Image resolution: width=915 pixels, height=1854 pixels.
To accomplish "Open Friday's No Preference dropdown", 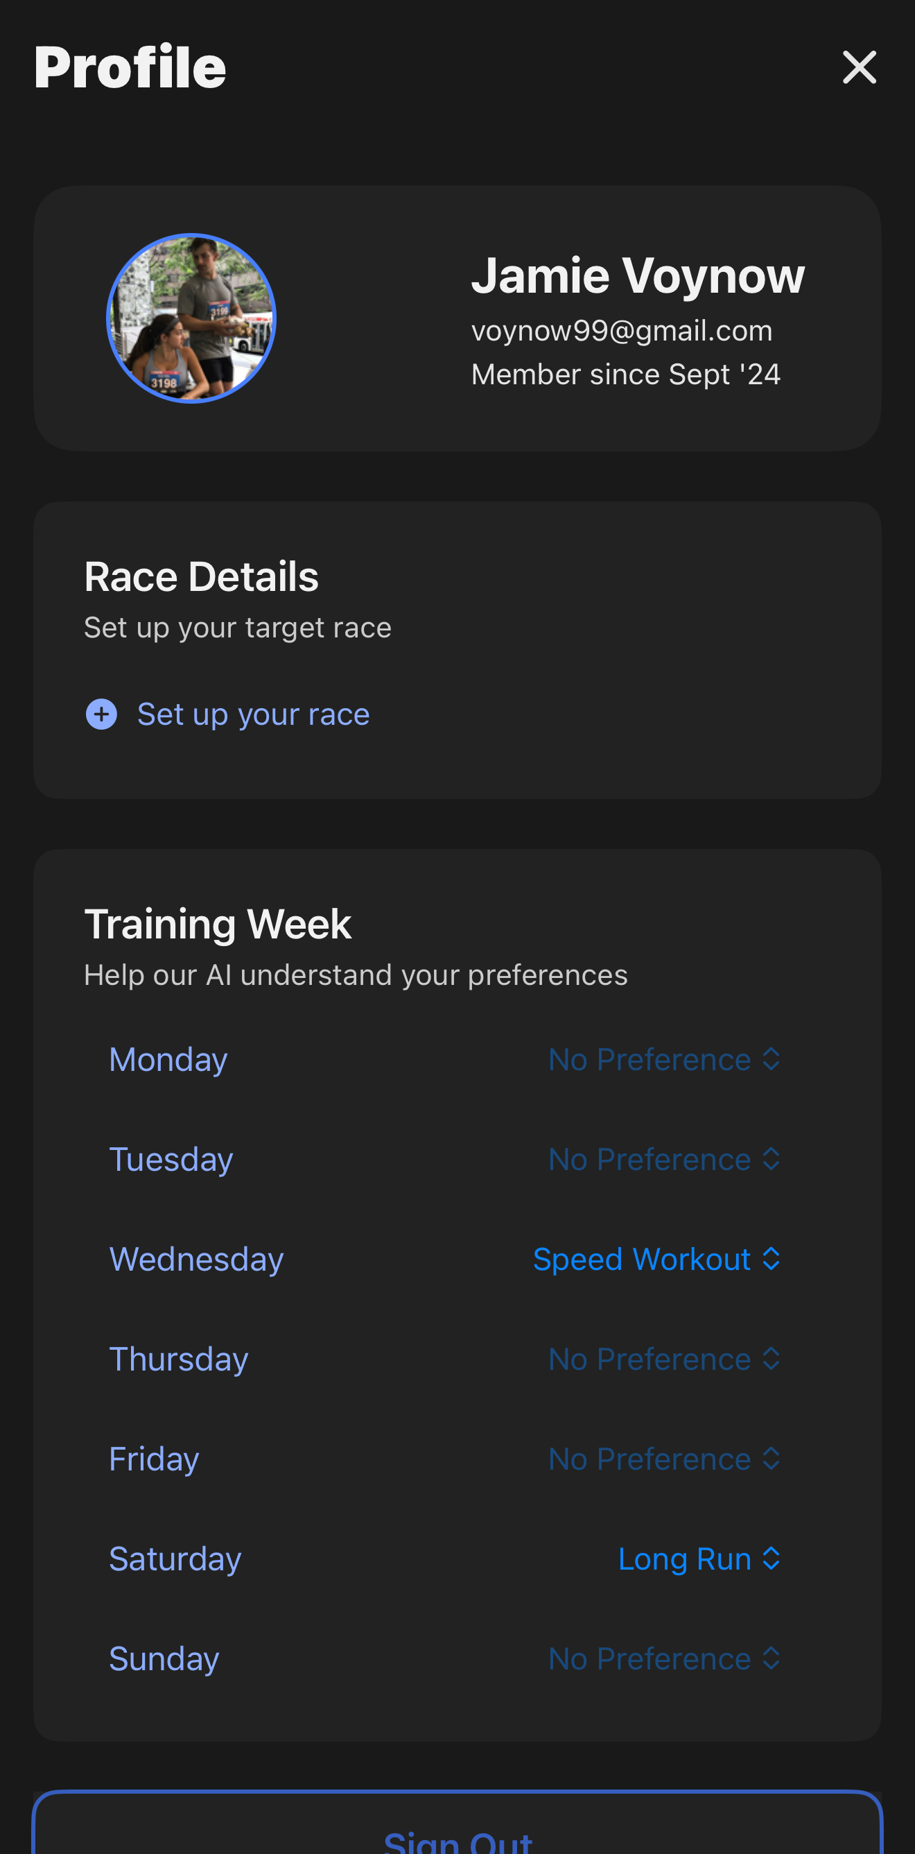I will coord(664,1459).
